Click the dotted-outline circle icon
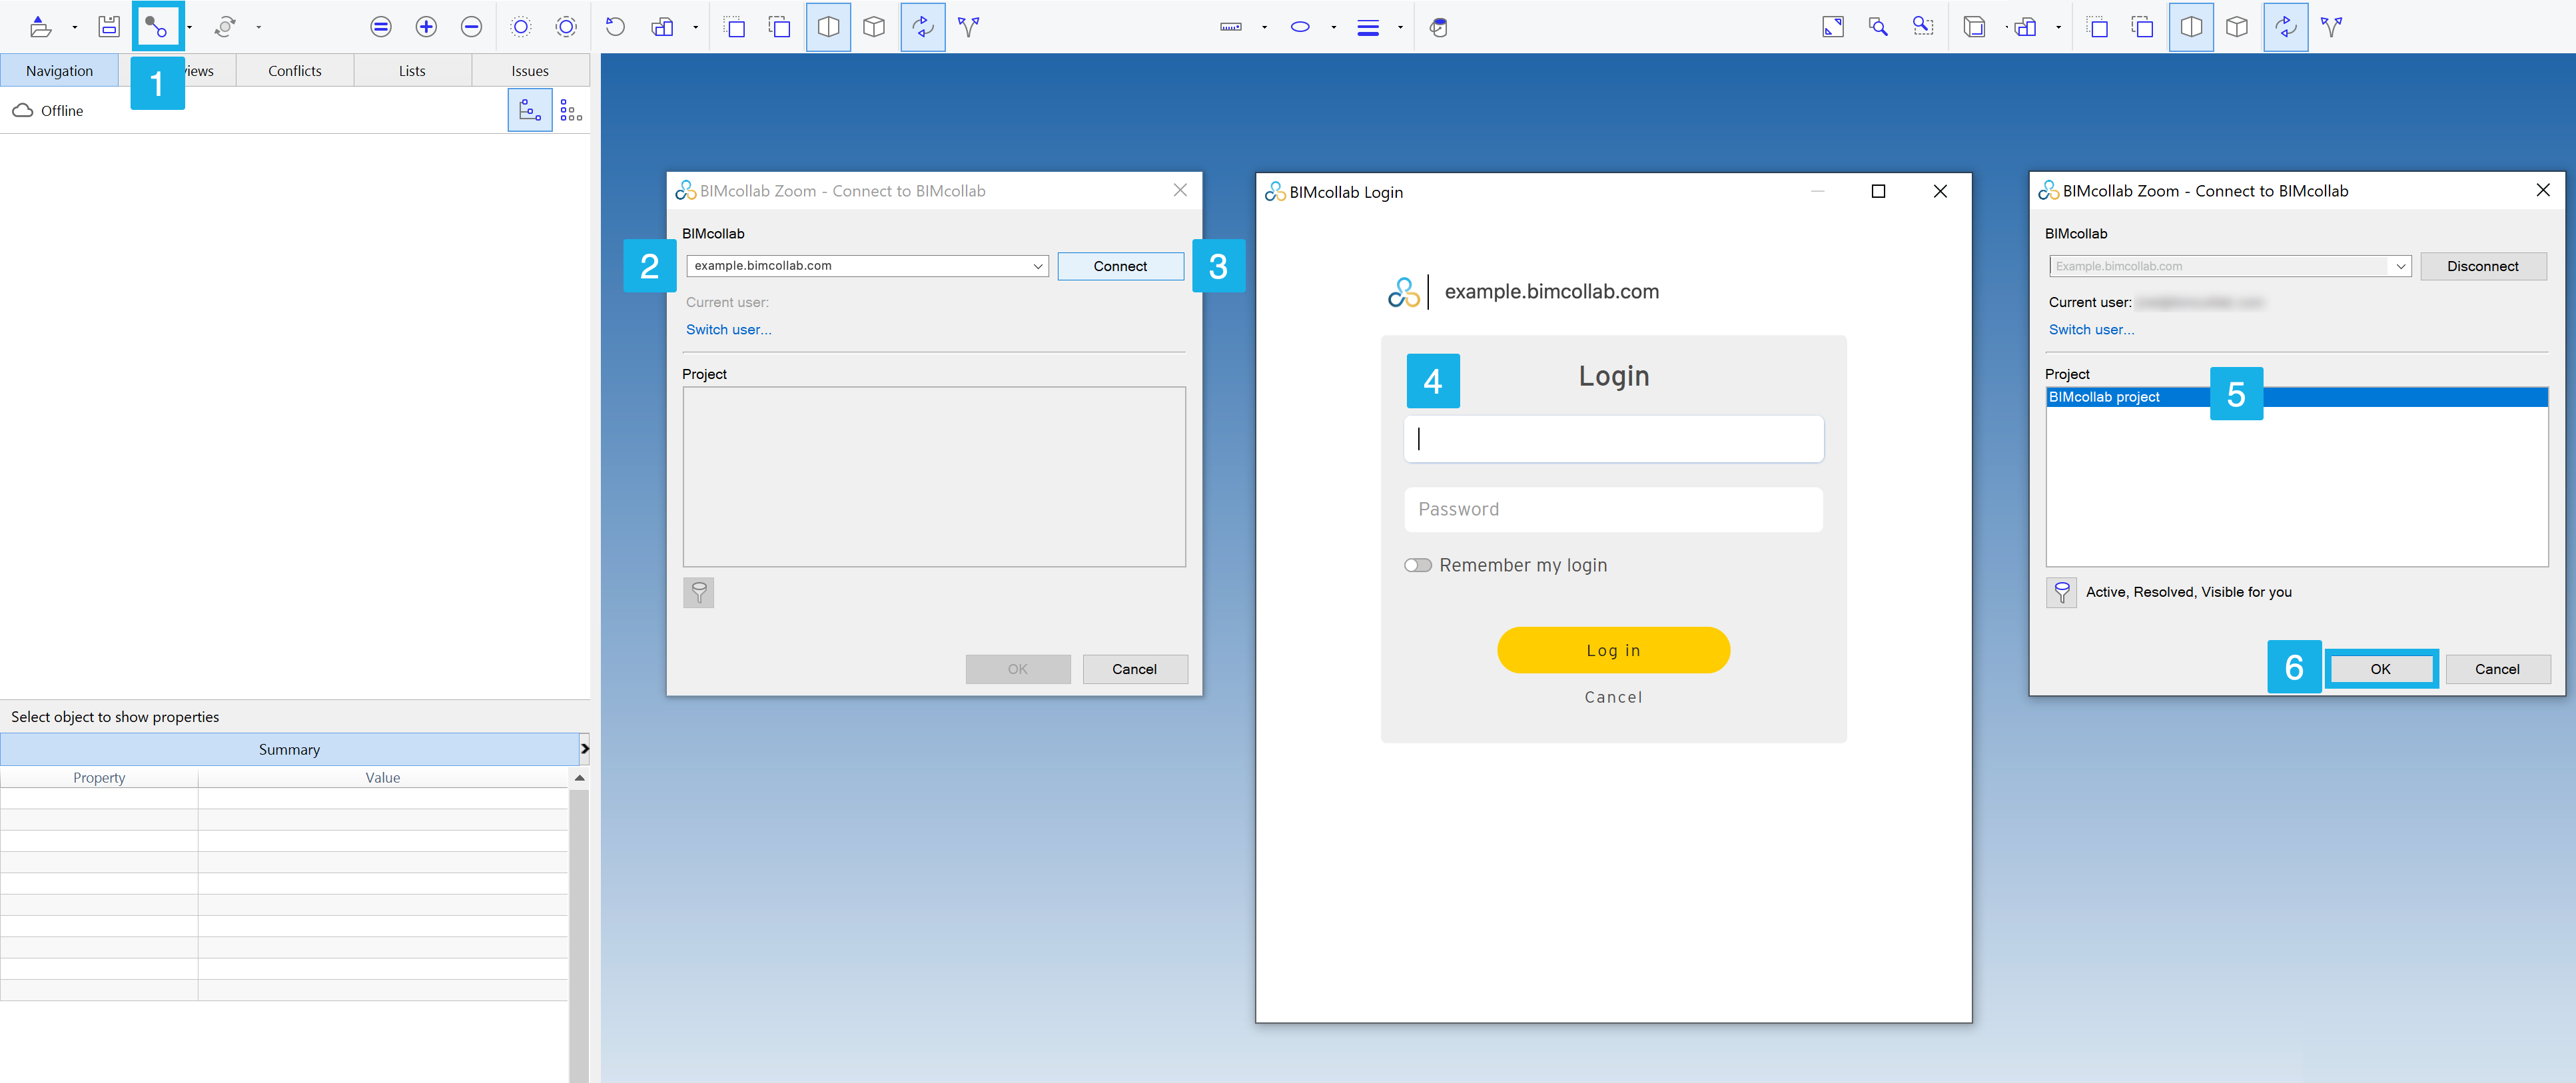Image resolution: width=2576 pixels, height=1083 pixels. [x=521, y=27]
